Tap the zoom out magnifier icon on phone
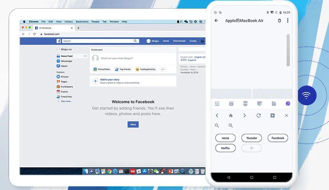Viewport: 329px width, 190px height. point(217,126)
